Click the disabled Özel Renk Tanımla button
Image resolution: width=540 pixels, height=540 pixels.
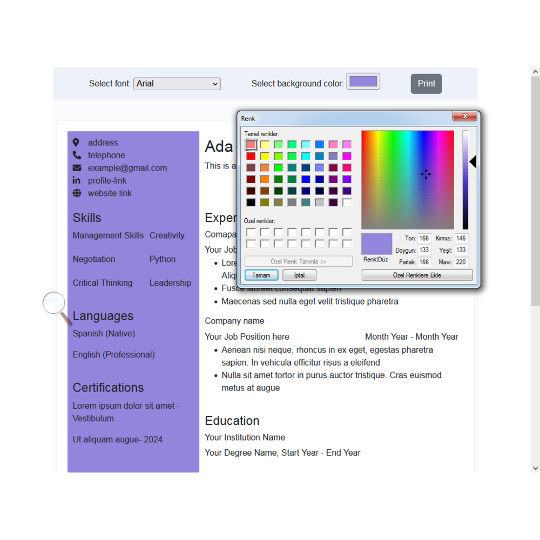pyautogui.click(x=298, y=261)
